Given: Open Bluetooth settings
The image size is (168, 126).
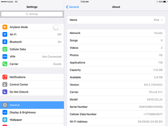Looking at the screenshot, I should click(32, 42).
